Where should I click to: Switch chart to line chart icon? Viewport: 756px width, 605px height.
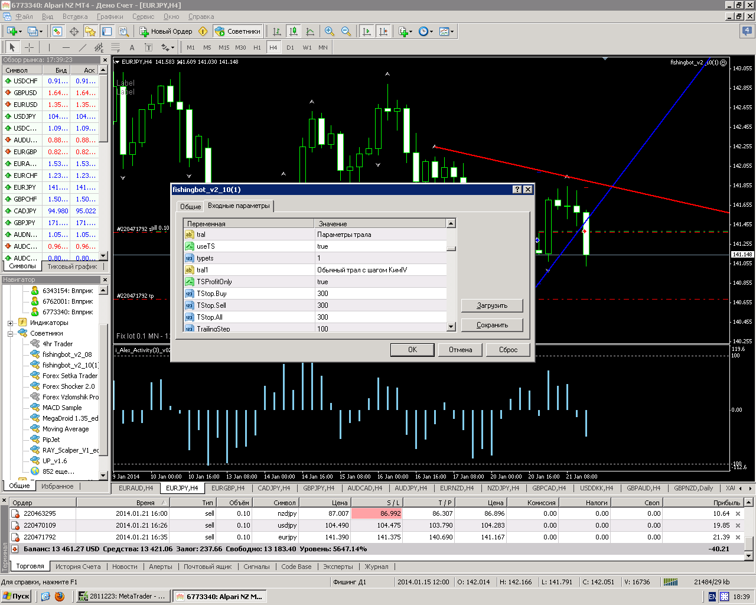click(310, 31)
